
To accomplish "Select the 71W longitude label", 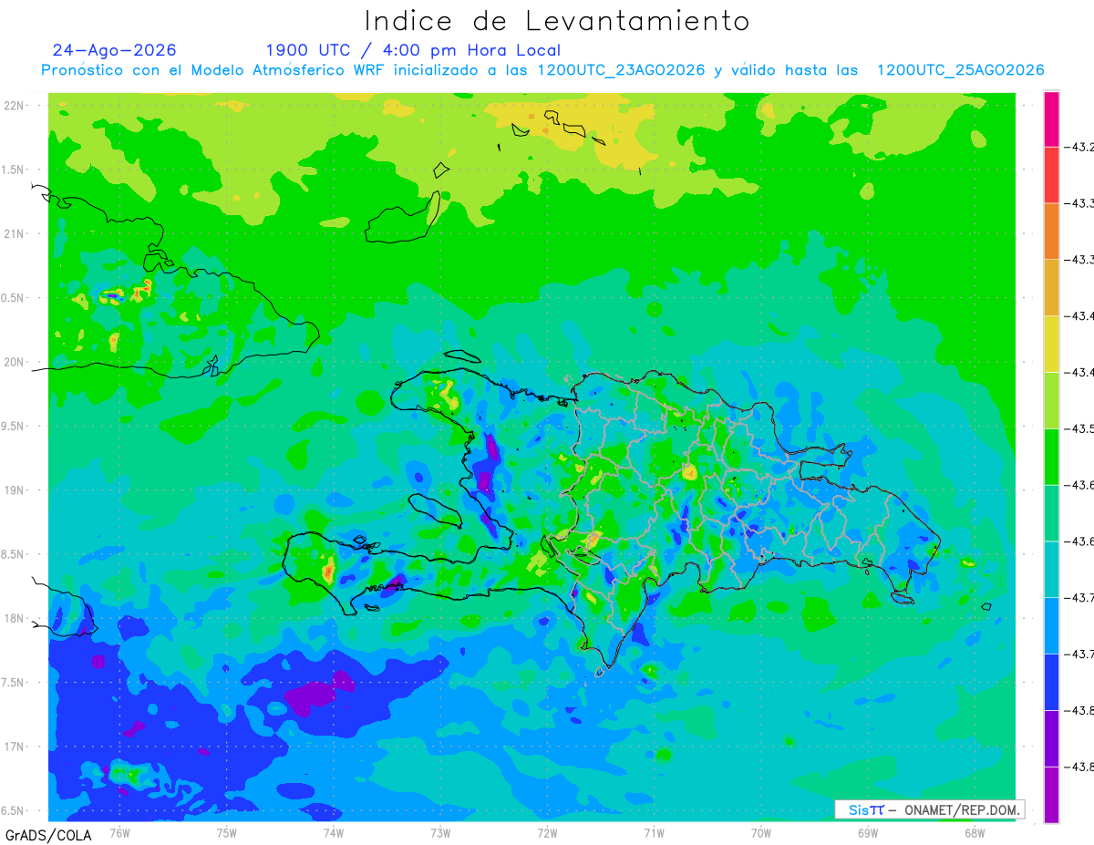I will click(654, 832).
